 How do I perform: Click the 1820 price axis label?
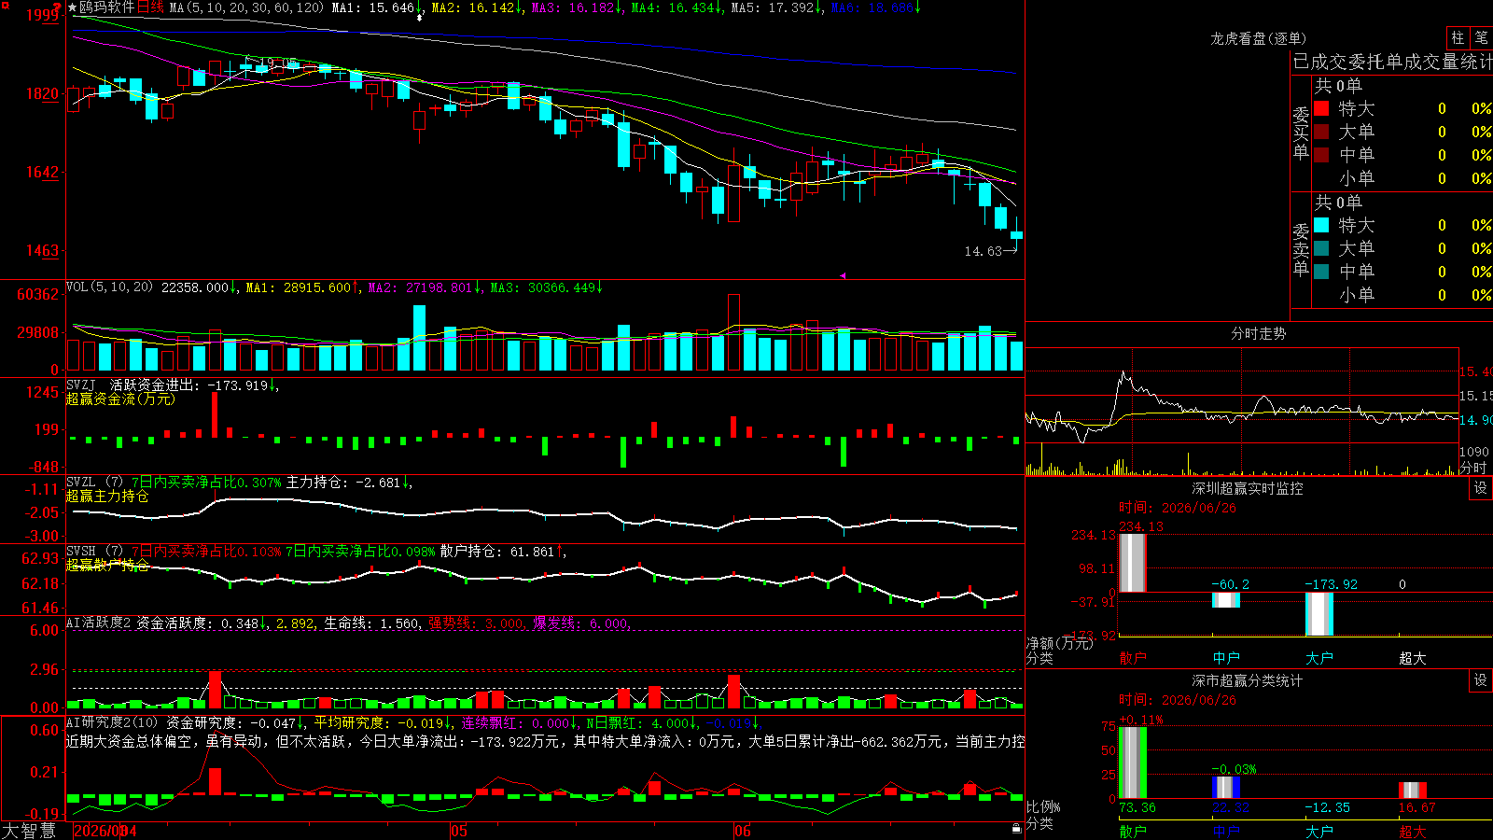[x=42, y=93]
